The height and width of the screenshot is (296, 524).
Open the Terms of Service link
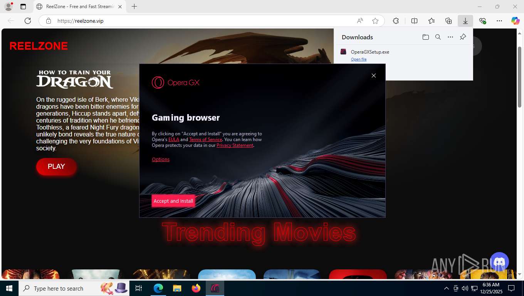click(x=206, y=140)
